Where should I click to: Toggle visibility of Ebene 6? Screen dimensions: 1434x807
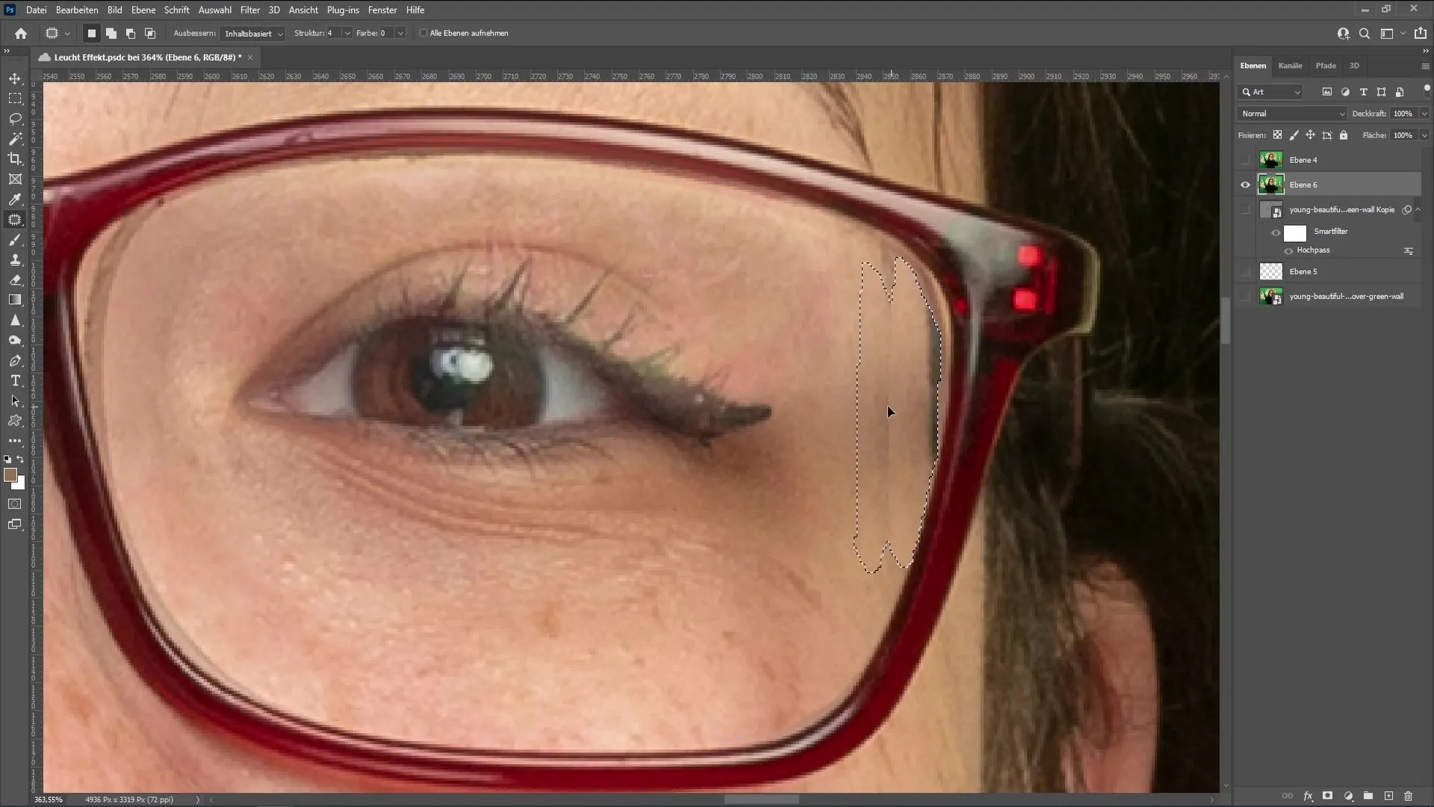(1245, 185)
